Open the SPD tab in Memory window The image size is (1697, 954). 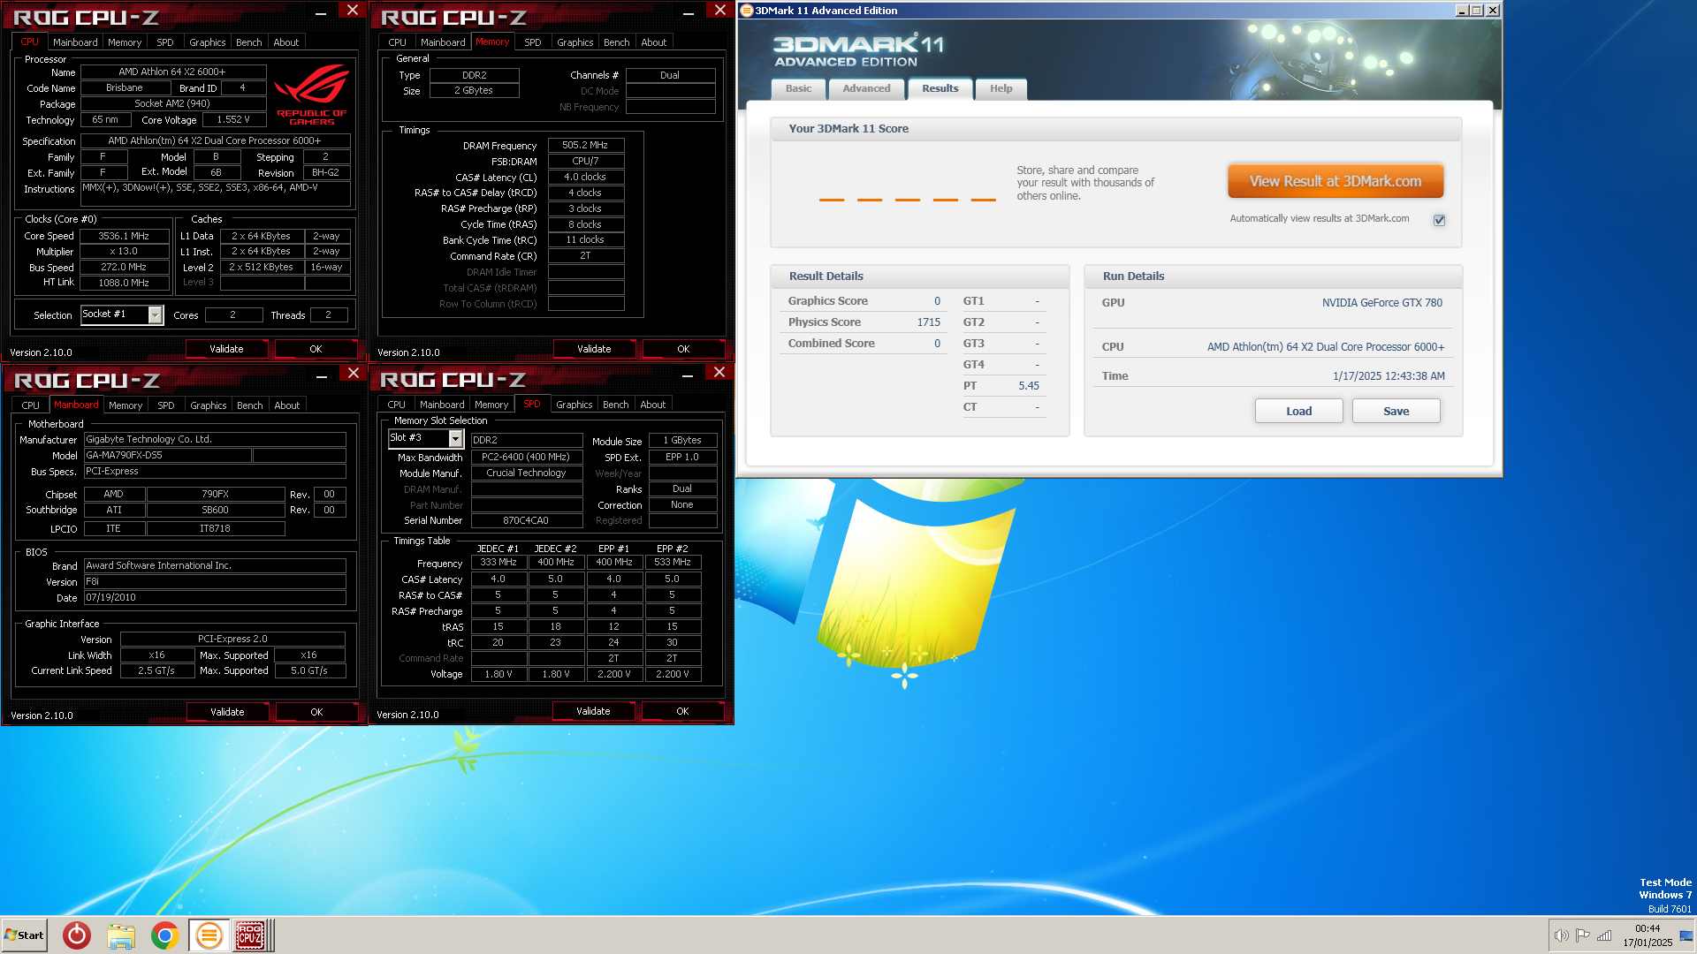click(532, 42)
